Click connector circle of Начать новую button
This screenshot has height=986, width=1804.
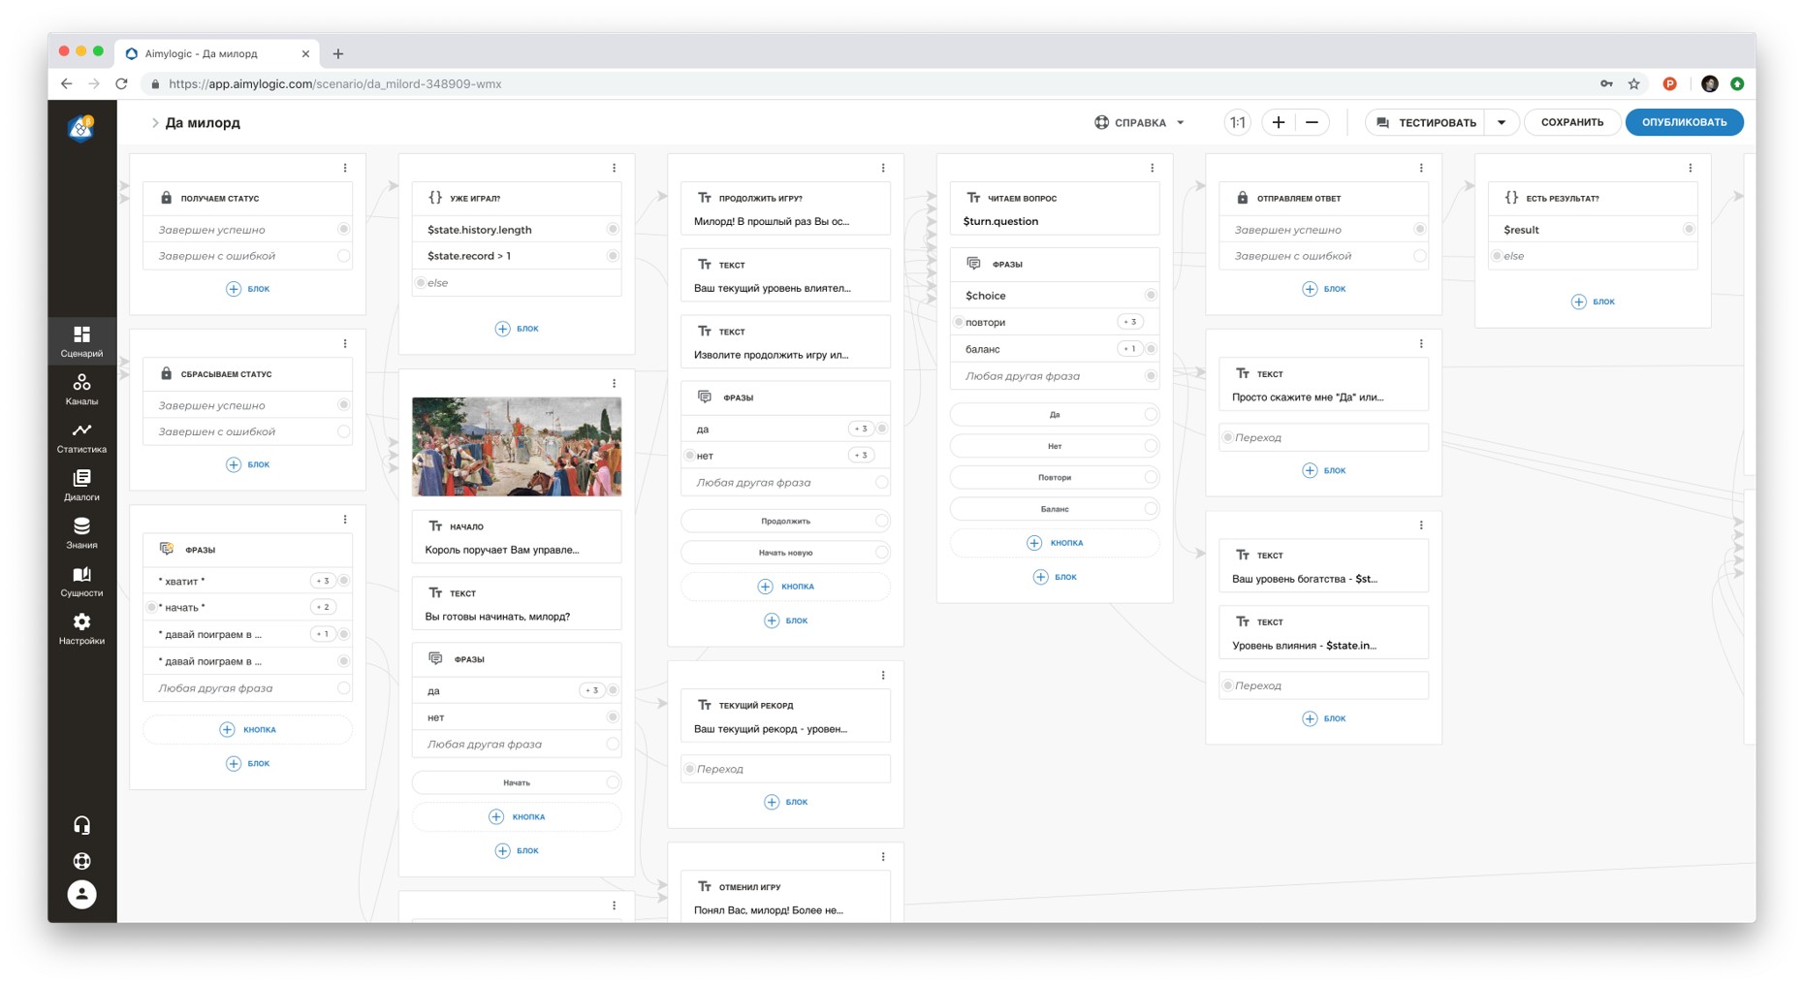(881, 552)
